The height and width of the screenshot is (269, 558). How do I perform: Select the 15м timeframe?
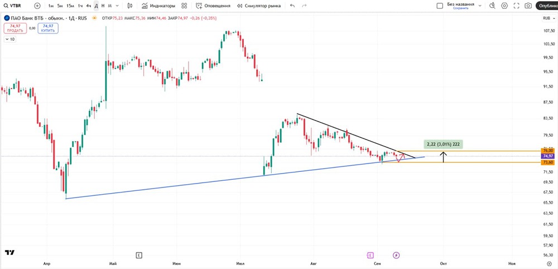pyautogui.click(x=70, y=6)
